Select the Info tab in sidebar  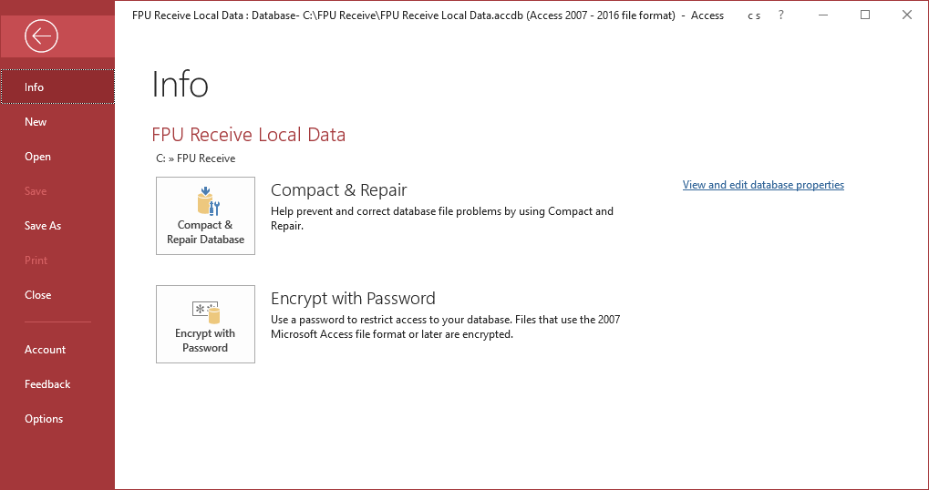click(35, 87)
